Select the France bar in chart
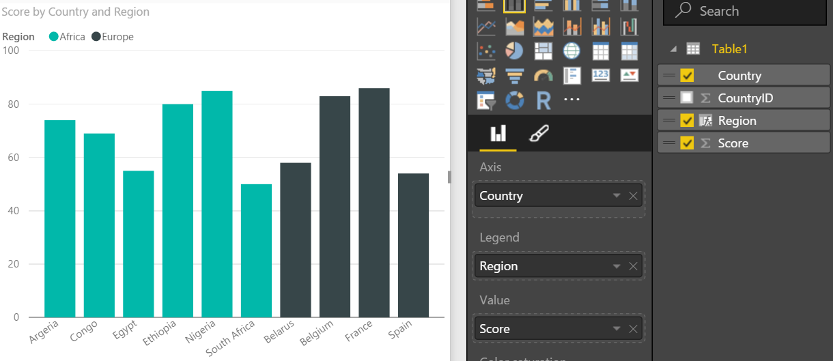The image size is (833, 361). (374, 203)
